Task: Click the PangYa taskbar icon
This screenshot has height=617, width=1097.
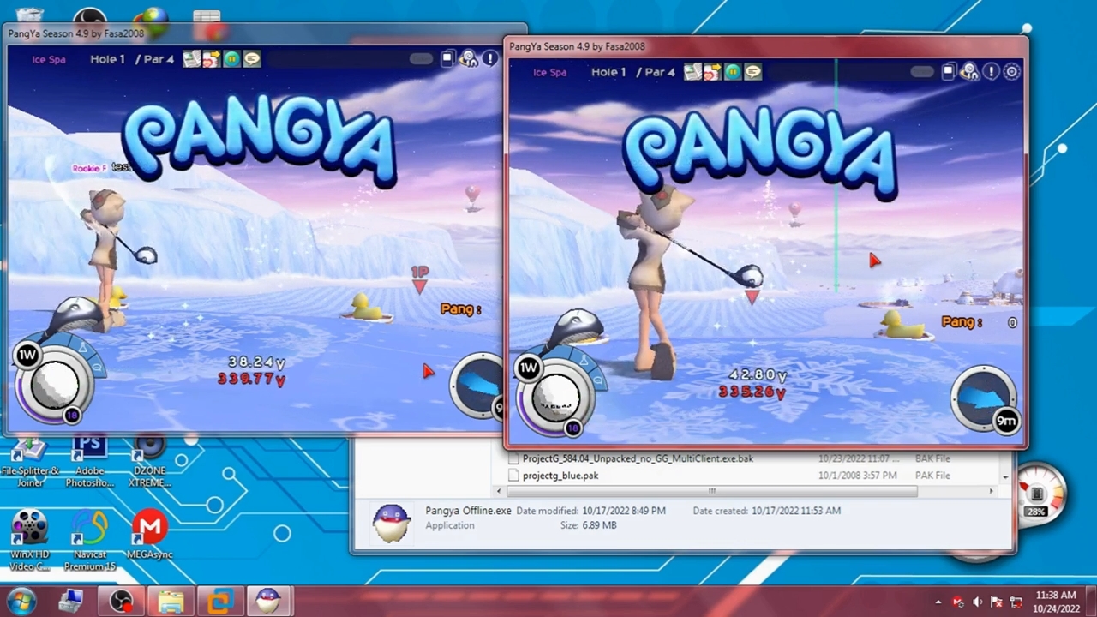Action: pyautogui.click(x=269, y=601)
